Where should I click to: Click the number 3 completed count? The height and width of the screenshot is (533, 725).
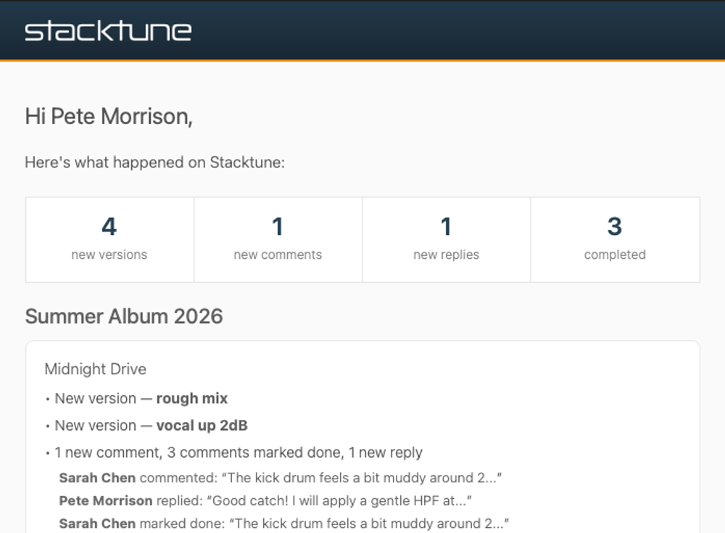tap(615, 226)
